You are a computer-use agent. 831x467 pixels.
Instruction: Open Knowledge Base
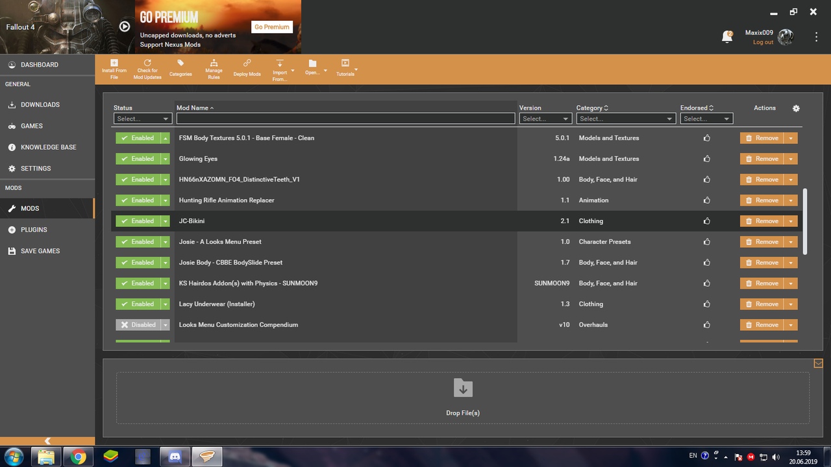(x=47, y=147)
